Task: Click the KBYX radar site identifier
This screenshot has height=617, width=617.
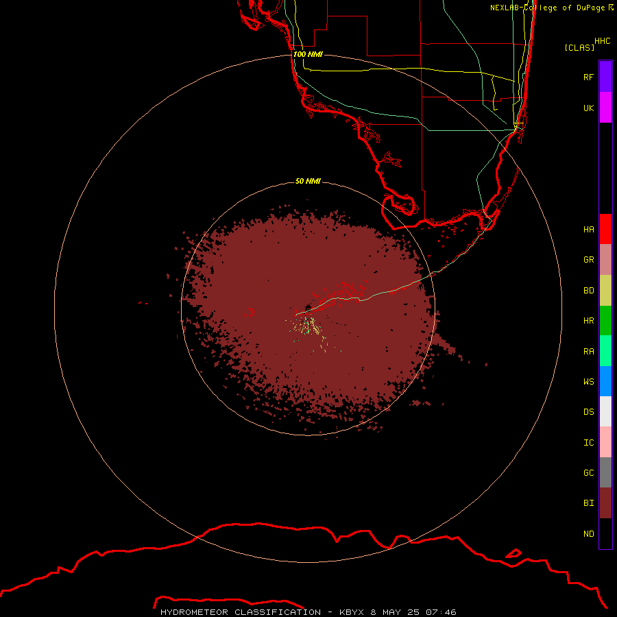Action: [352, 612]
